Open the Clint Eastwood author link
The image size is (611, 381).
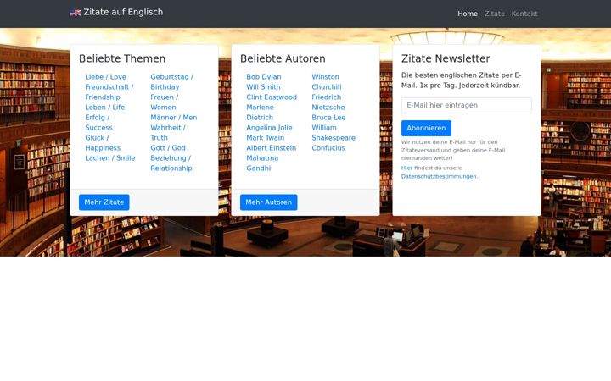pyautogui.click(x=272, y=97)
